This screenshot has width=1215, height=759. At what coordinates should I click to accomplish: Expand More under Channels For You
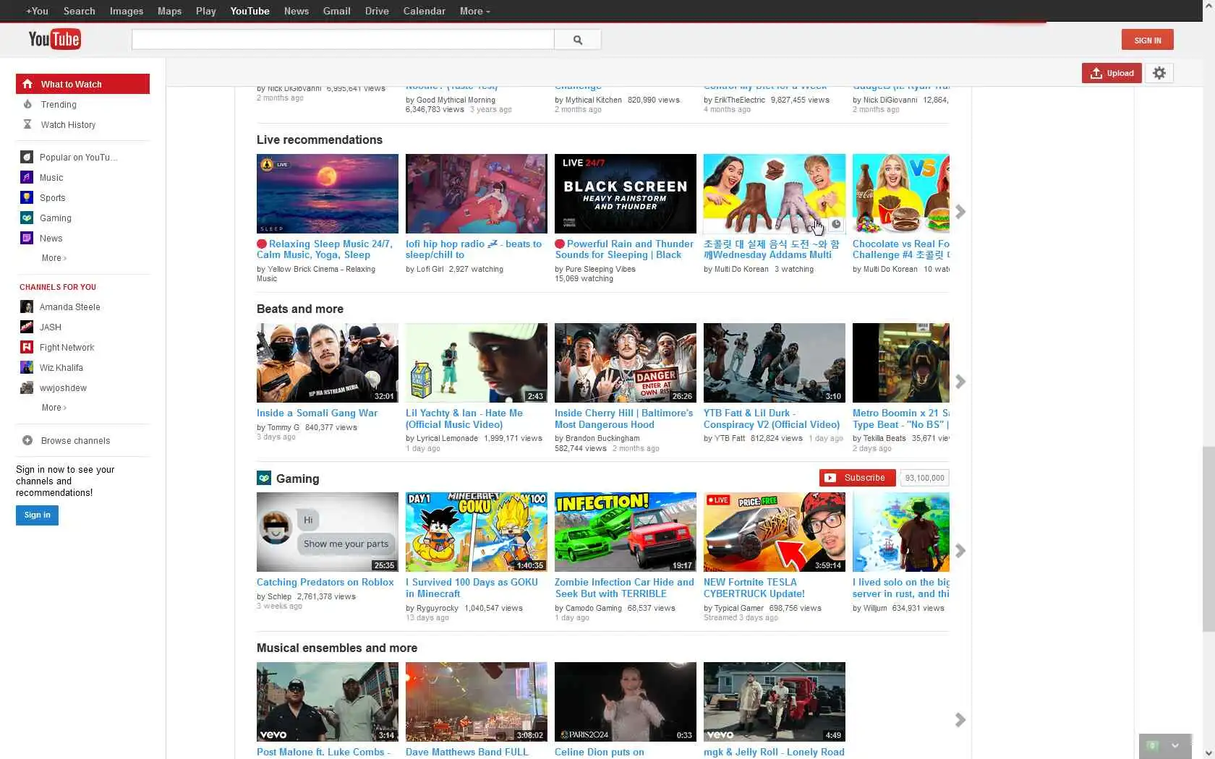coord(54,408)
